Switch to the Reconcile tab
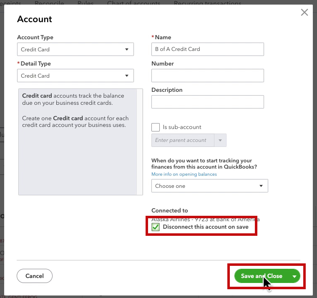This screenshot has height=298, width=317. pyautogui.click(x=49, y=3)
